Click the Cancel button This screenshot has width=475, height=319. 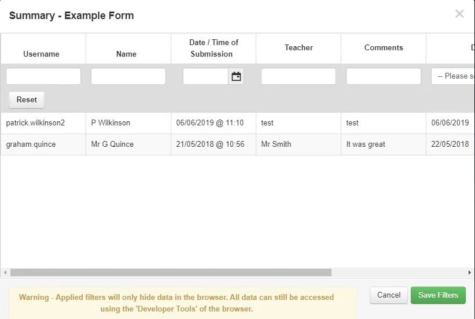click(x=389, y=295)
